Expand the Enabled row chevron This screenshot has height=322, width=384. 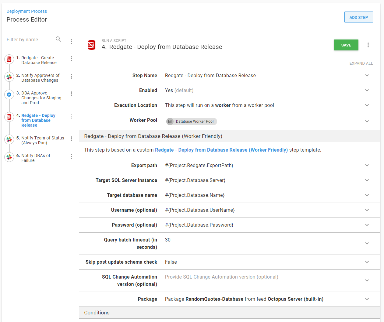pyautogui.click(x=367, y=91)
